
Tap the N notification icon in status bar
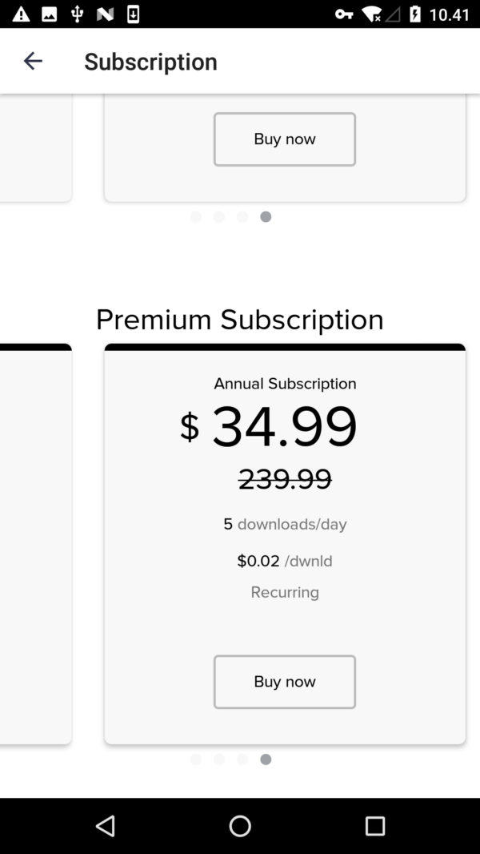[105, 14]
